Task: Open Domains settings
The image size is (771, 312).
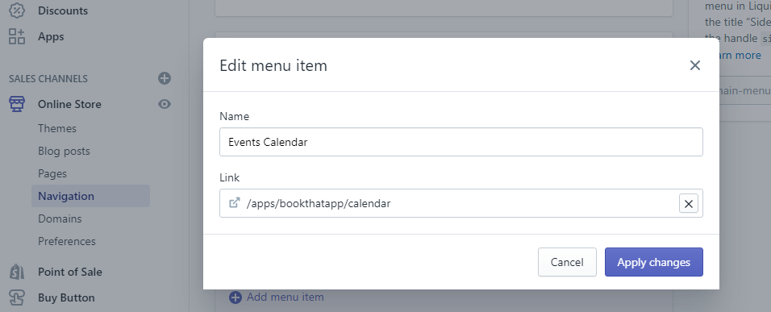Action: (x=60, y=218)
